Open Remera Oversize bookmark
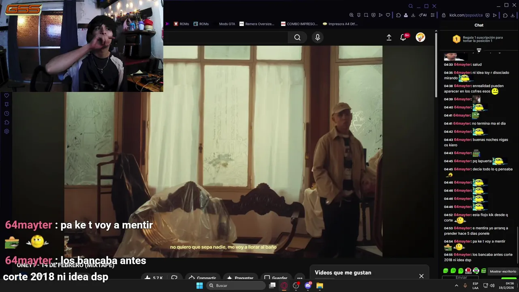 pos(257,24)
